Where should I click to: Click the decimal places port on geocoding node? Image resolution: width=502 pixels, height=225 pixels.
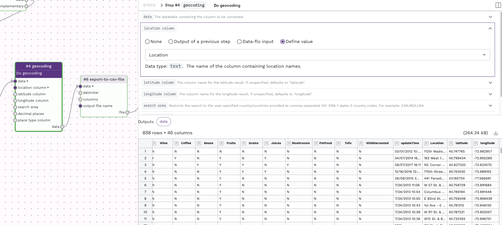15,114
